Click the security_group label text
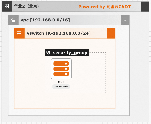The width and height of the screenshot is (151, 124). pos(70,53)
